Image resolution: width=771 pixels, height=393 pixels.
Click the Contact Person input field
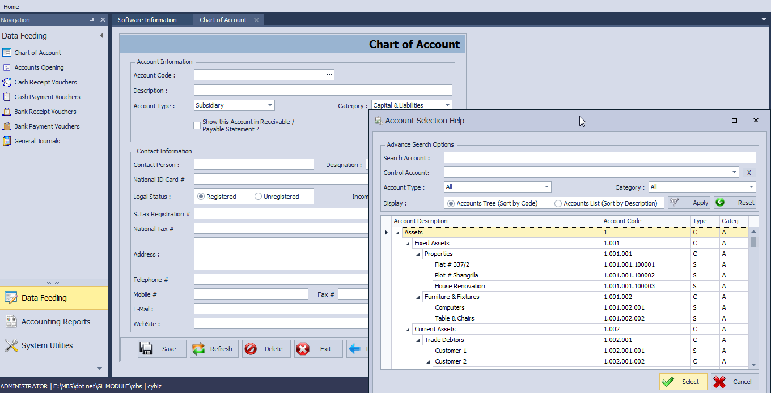(x=254, y=164)
